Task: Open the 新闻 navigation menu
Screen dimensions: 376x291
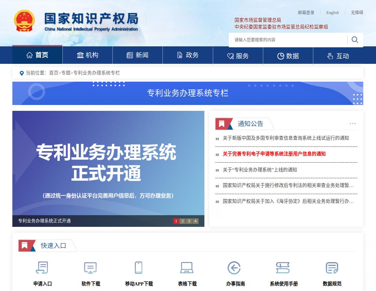Action: point(138,55)
